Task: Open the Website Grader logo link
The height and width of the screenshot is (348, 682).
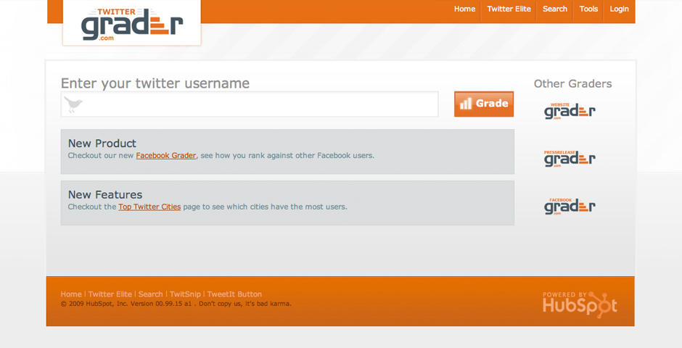Action: 570,111
